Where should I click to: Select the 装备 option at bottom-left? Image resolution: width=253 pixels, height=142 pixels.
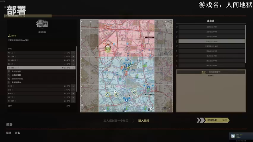(x=17, y=133)
